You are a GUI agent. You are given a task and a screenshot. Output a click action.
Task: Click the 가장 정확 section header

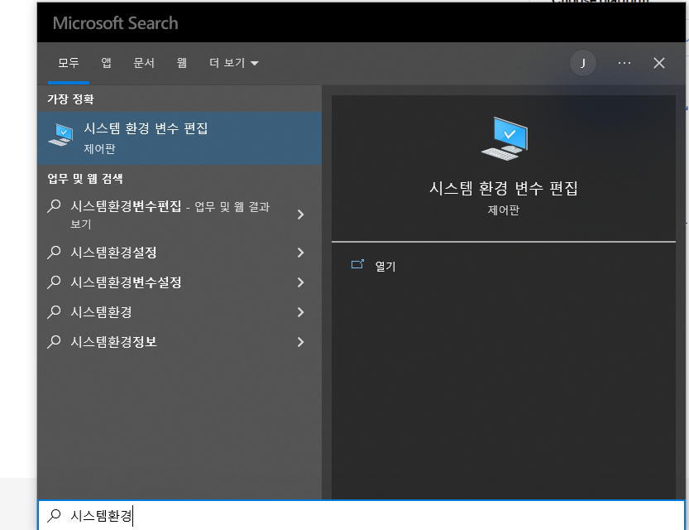[70, 99]
